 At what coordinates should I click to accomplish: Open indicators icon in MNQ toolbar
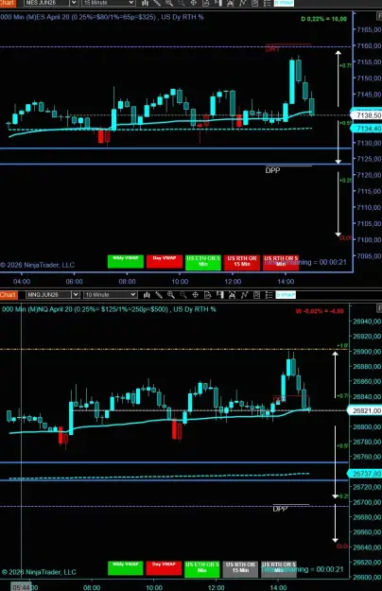(244, 295)
